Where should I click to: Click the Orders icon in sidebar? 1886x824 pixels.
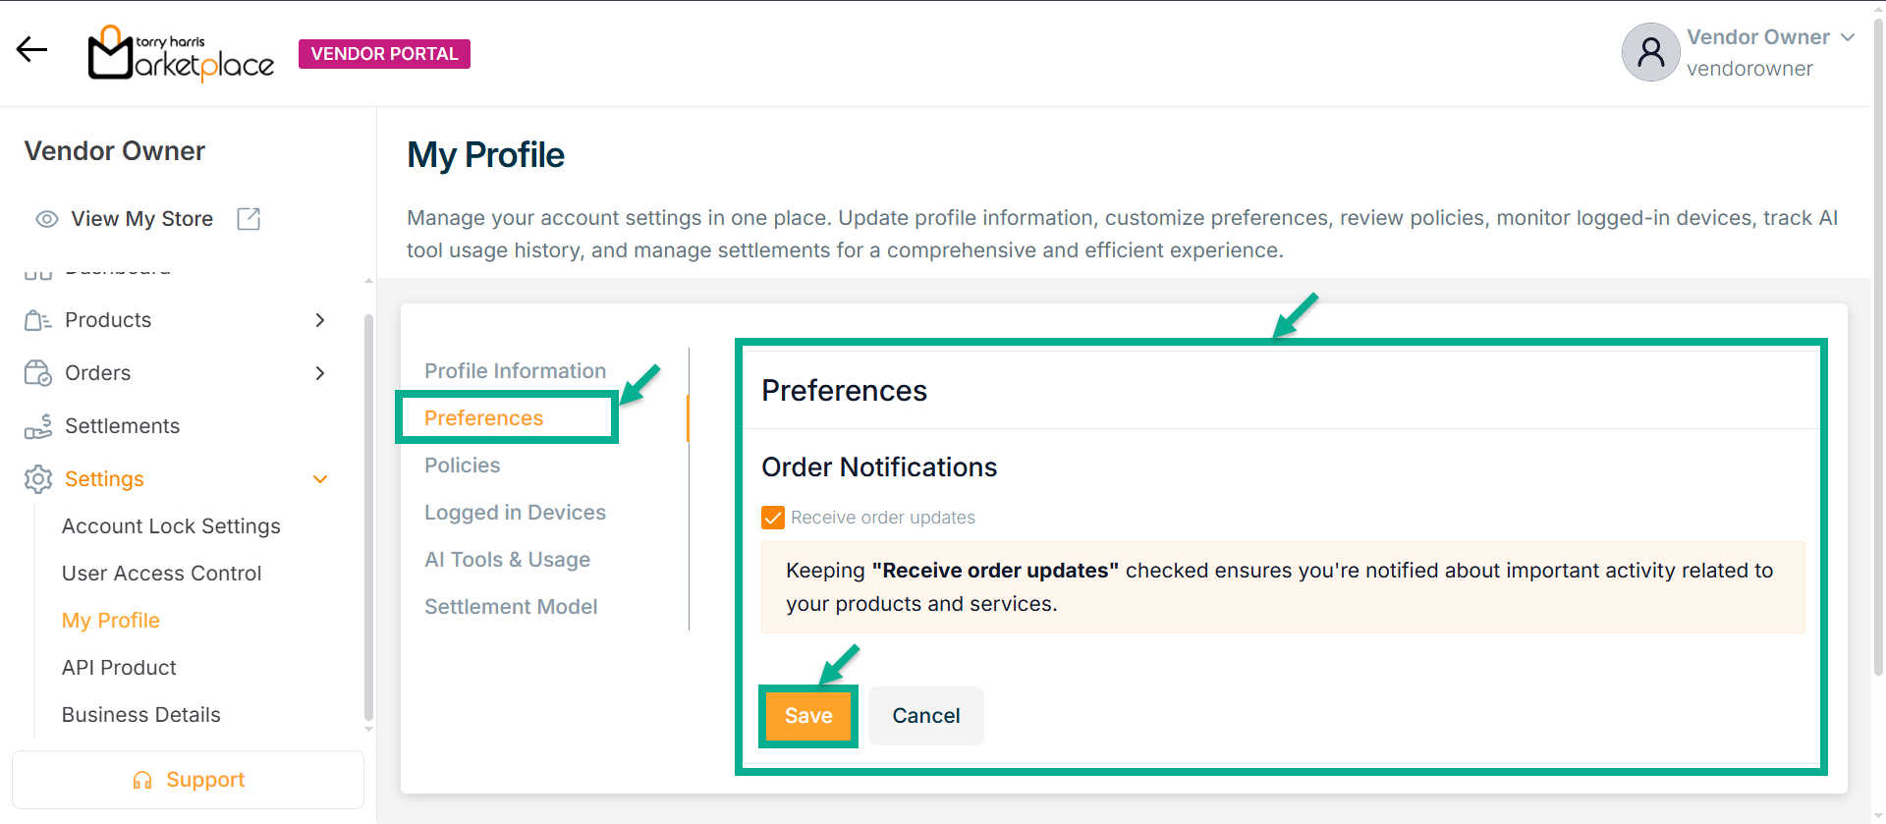37,373
